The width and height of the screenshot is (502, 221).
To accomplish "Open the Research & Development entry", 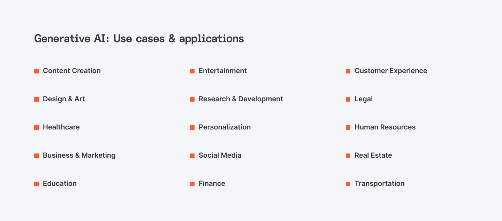I will [241, 99].
